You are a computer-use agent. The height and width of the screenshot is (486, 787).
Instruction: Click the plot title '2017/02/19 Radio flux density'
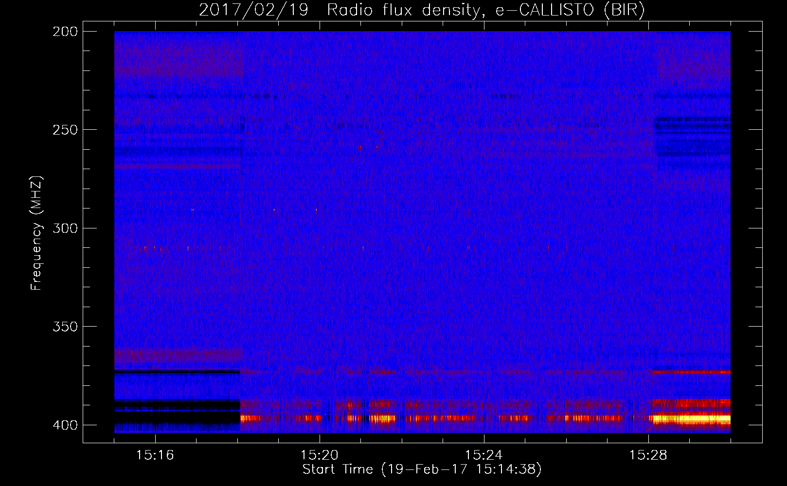(x=422, y=10)
